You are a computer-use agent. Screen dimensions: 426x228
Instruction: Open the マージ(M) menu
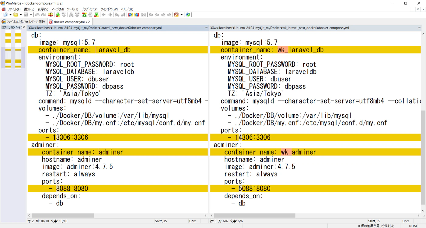click(57, 9)
